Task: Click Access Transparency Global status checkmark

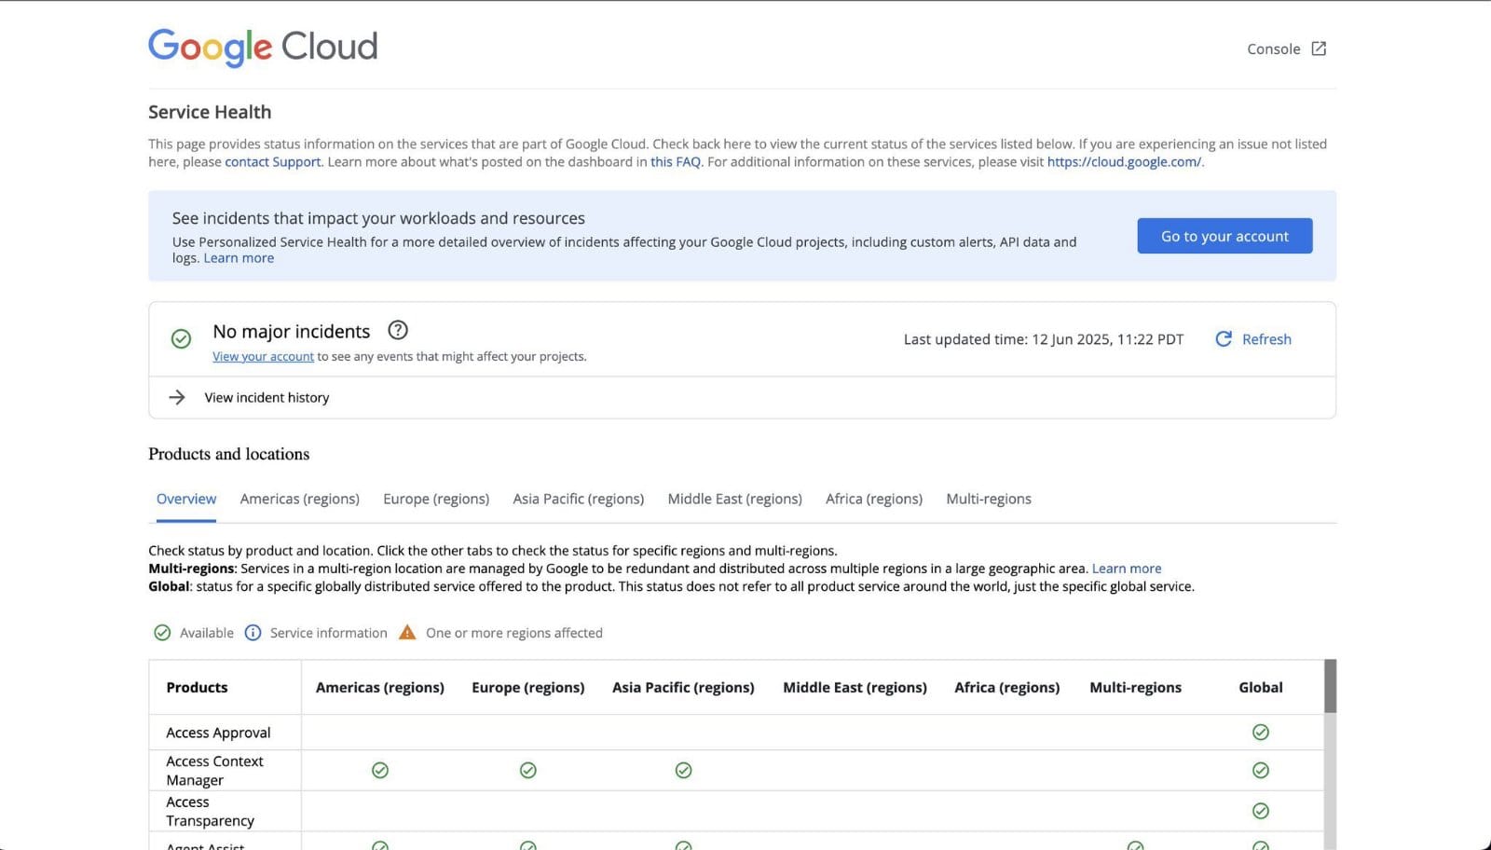Action: coord(1261,811)
